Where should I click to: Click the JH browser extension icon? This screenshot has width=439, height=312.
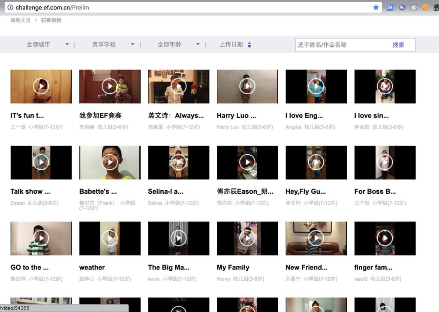pos(390,8)
